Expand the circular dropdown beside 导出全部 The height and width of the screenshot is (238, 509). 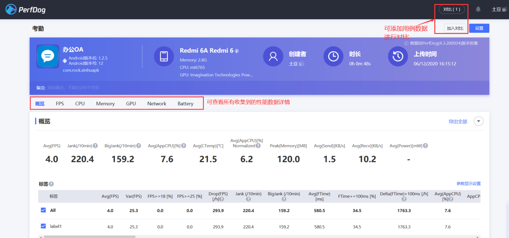click(x=478, y=121)
